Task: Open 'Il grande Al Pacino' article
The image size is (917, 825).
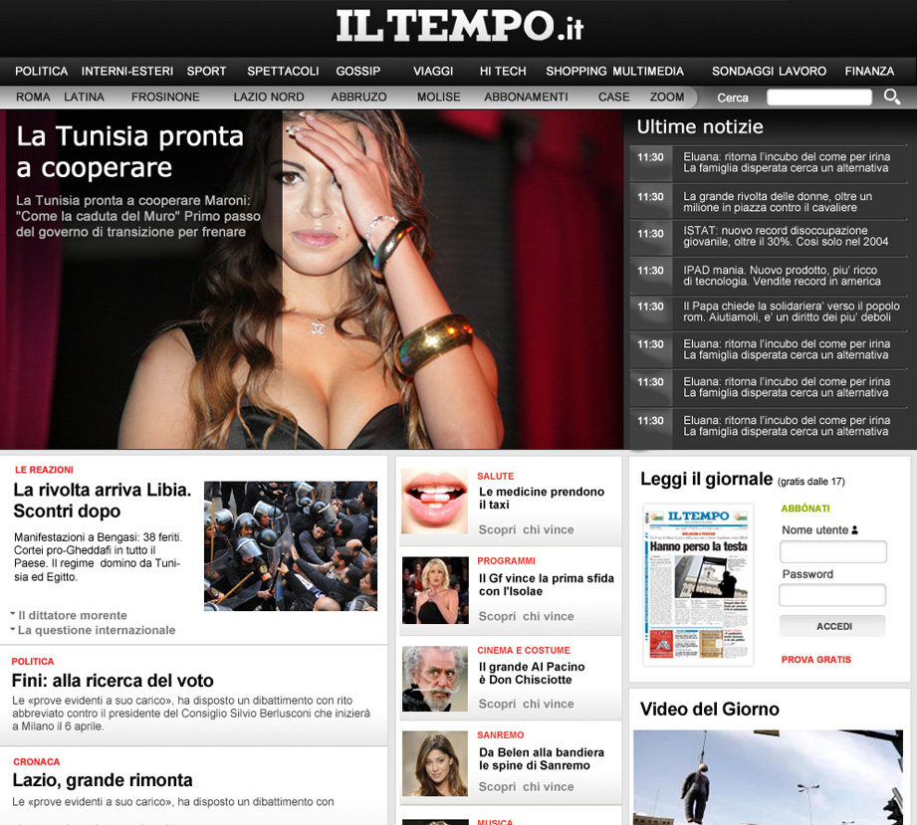Action: (532, 673)
